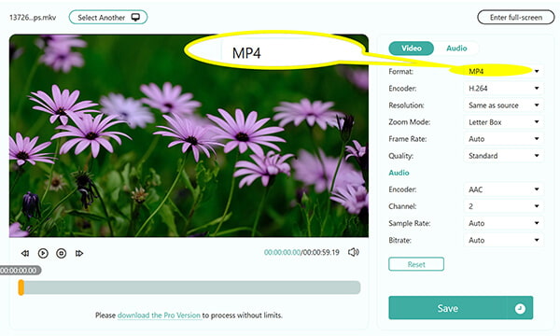Switch to the Video tab
Screen dimensions: 560x336
(x=411, y=49)
